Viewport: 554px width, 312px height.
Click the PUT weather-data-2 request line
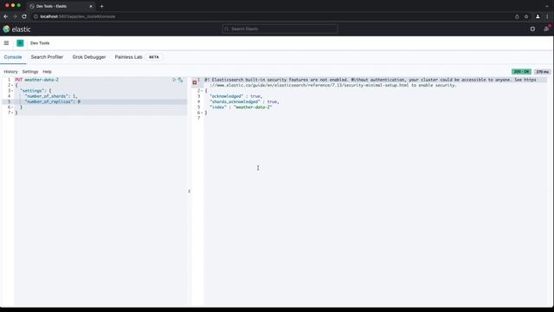tap(36, 80)
